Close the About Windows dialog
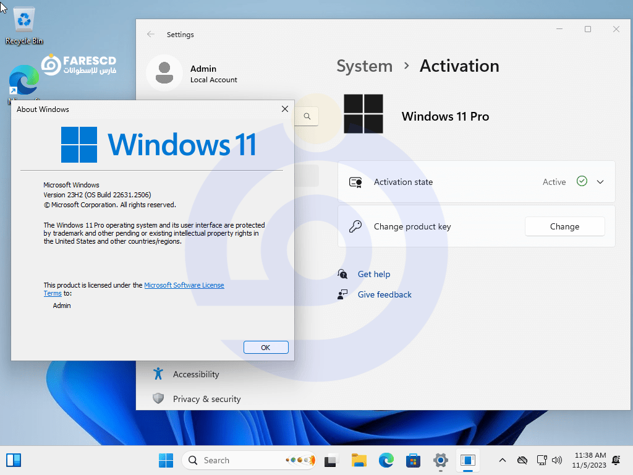 pos(284,109)
